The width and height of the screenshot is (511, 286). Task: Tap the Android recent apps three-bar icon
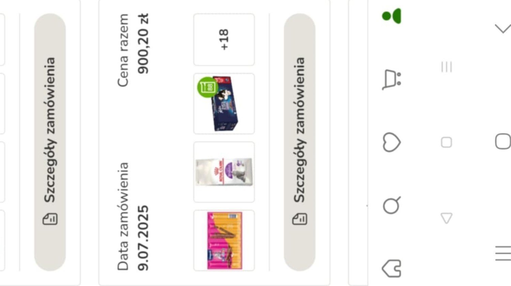[446, 67]
